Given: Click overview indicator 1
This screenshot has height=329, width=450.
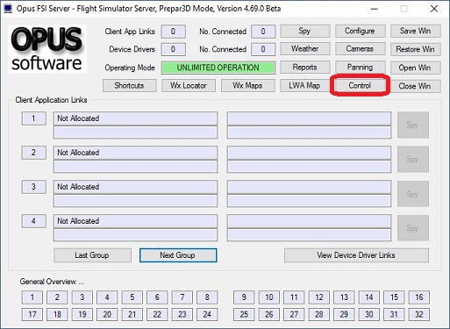Looking at the screenshot, I should click(32, 297).
